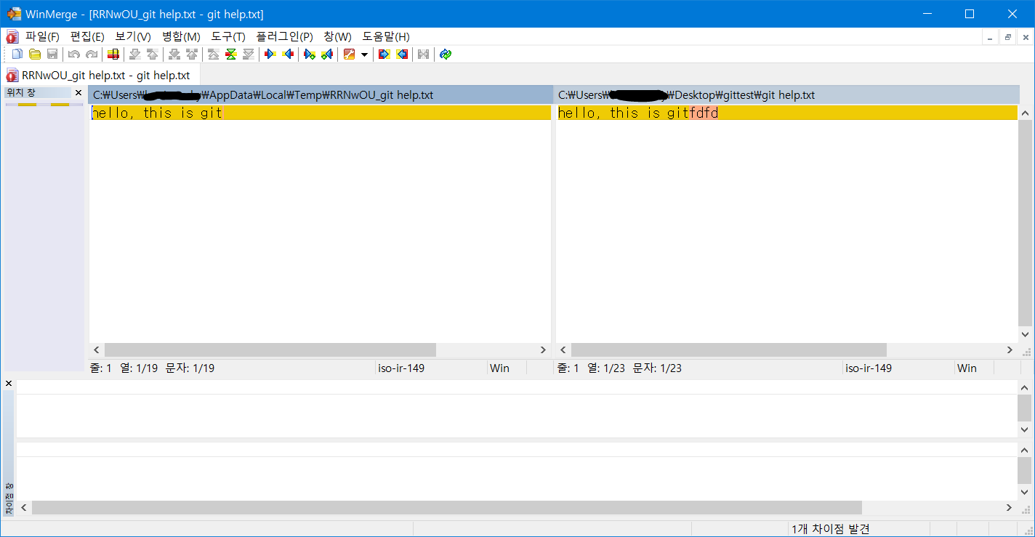The image size is (1035, 537).
Task: Click the location pane difference map bar
Action: pos(44,105)
